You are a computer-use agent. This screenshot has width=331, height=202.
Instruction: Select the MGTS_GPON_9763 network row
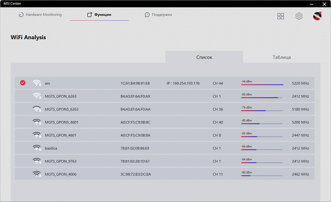pyautogui.click(x=165, y=161)
